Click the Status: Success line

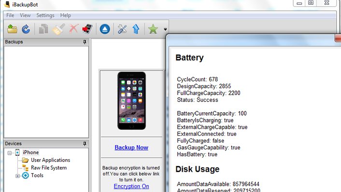(198, 100)
